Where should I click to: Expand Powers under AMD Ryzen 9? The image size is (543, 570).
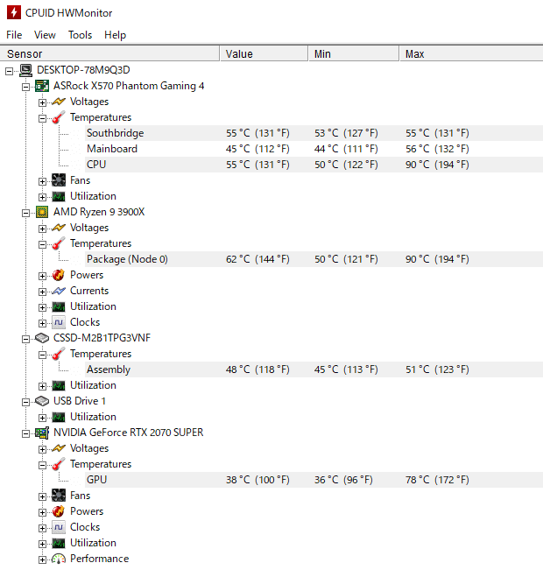click(x=43, y=277)
